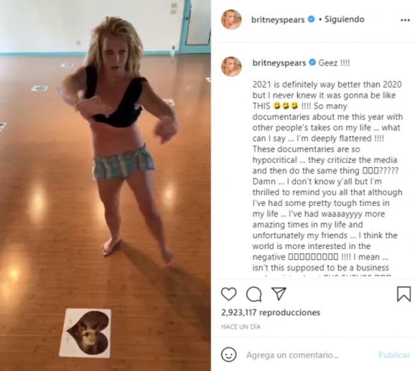Click verified badge beside caption username

pyautogui.click(x=312, y=62)
